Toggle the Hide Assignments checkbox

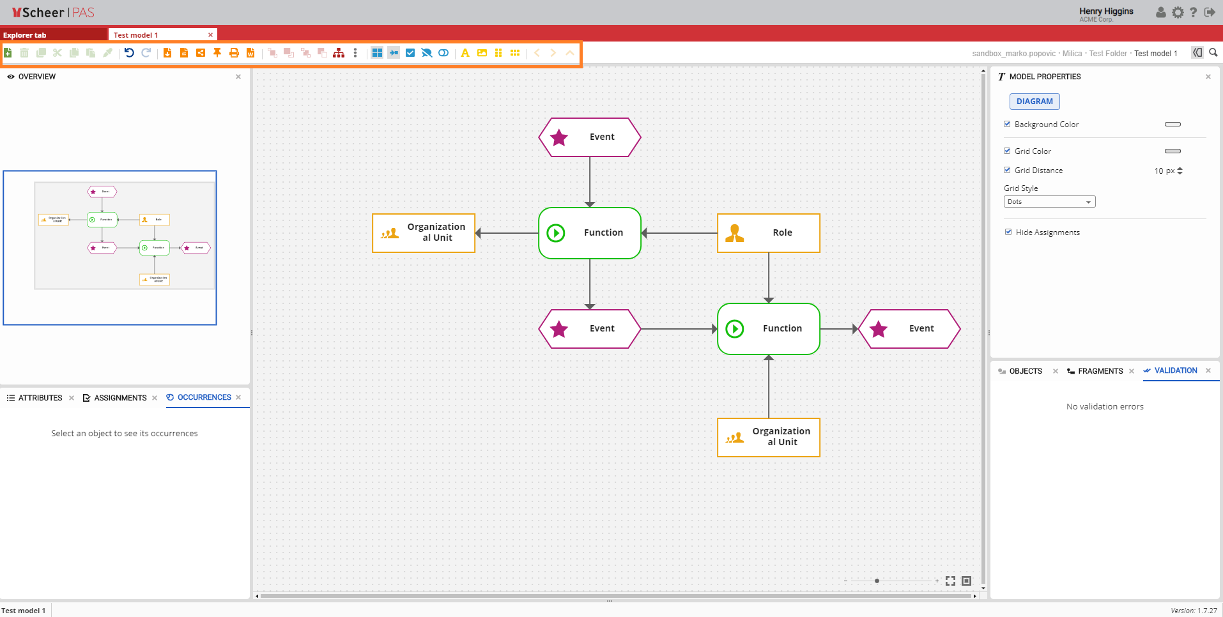point(1008,232)
